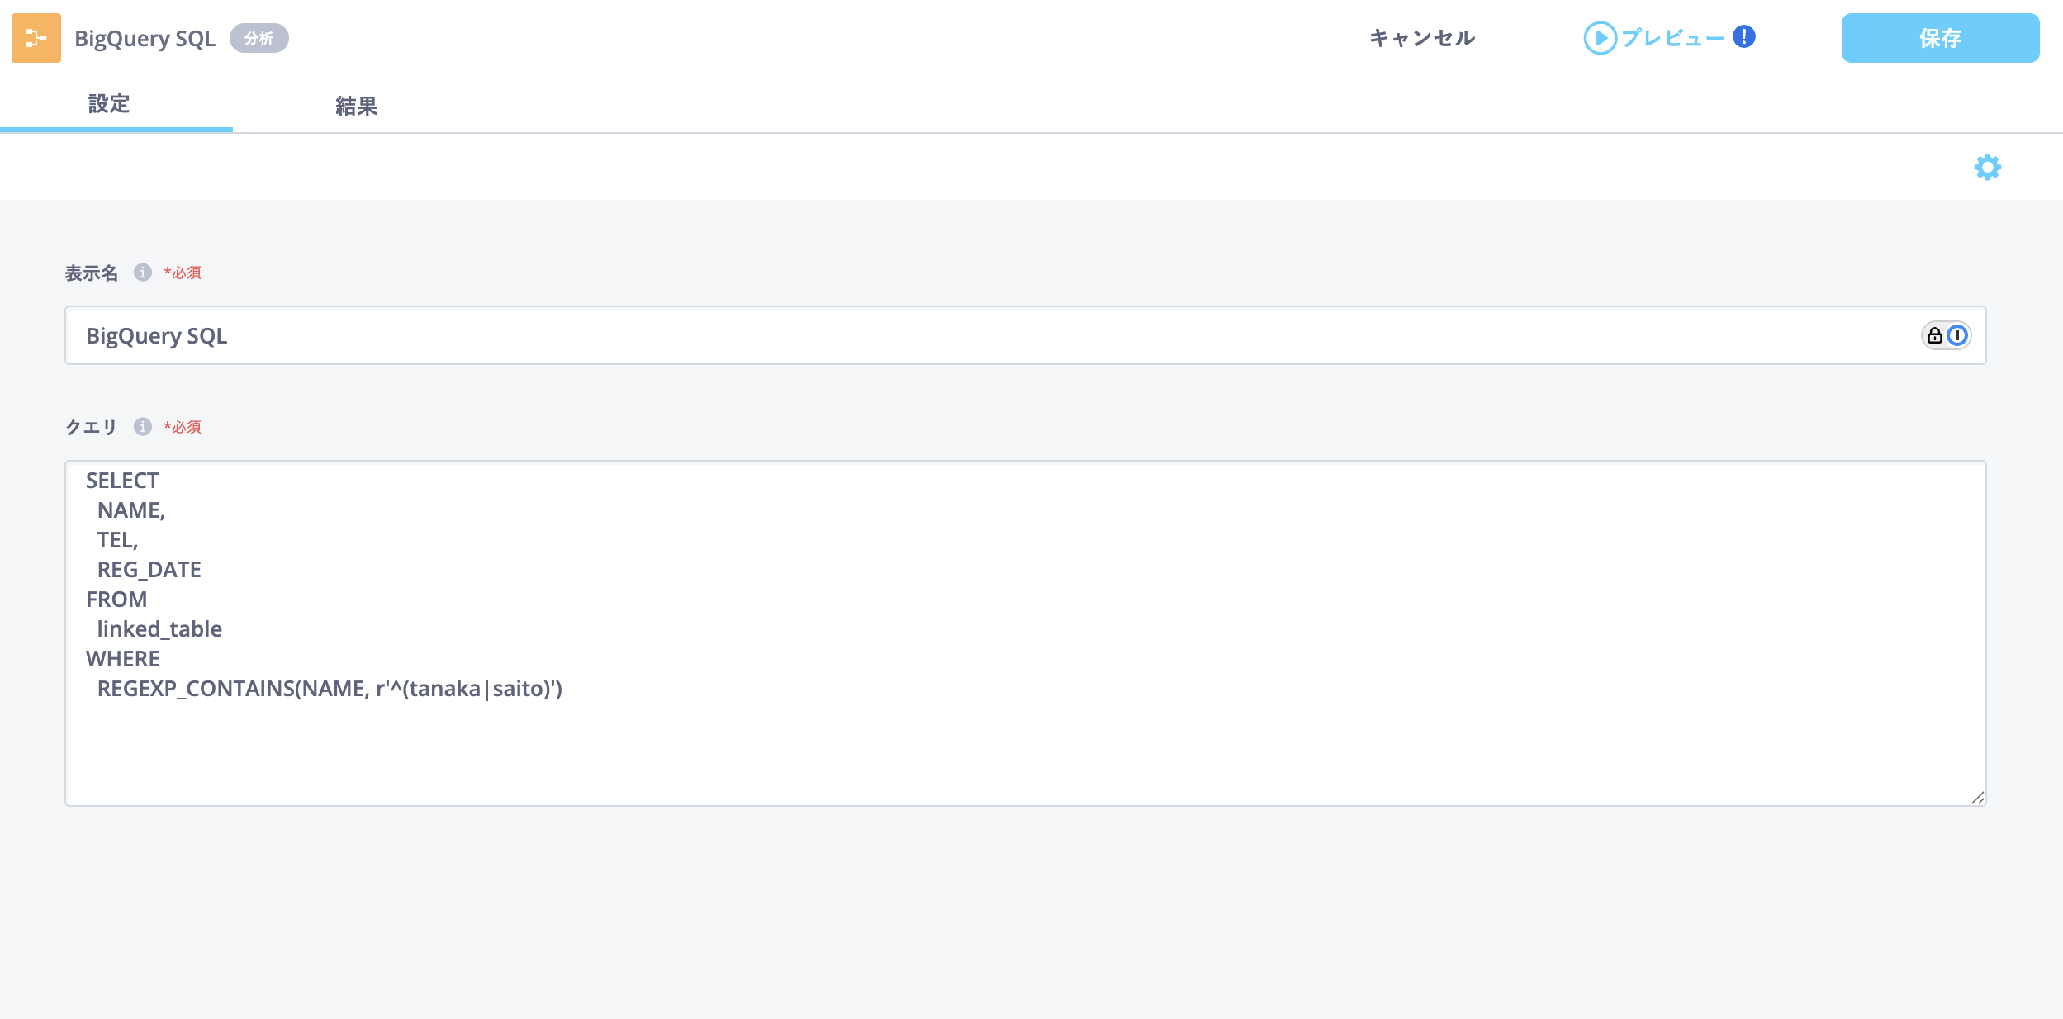Click the 保存 button

tap(1940, 38)
